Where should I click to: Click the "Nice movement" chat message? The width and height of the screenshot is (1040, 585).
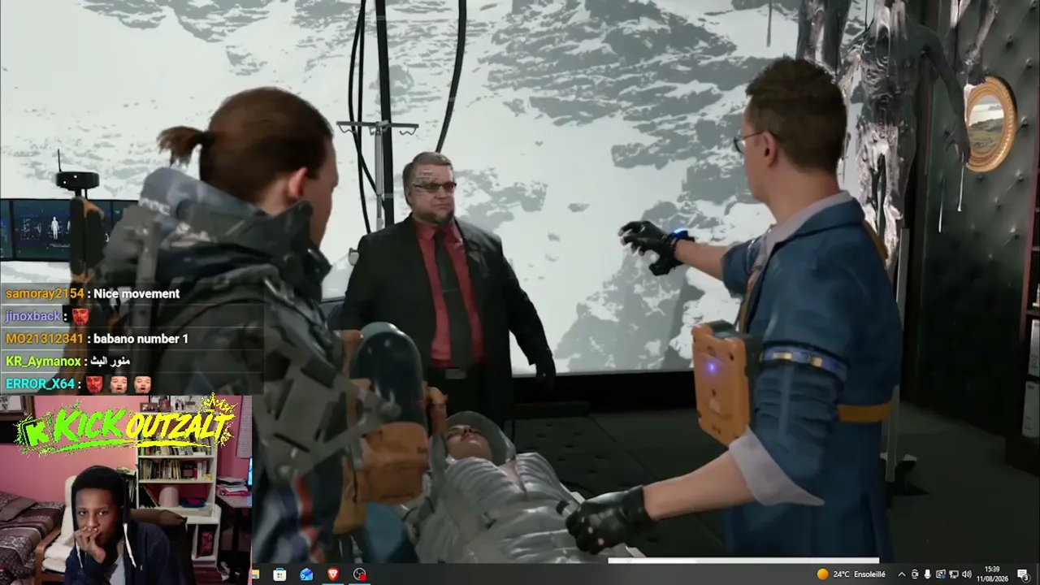[x=136, y=293]
